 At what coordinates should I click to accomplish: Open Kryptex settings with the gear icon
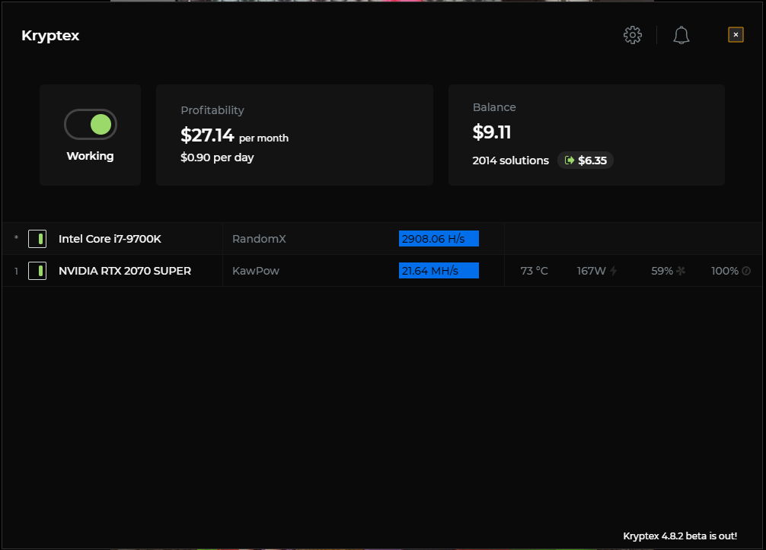[x=632, y=34]
